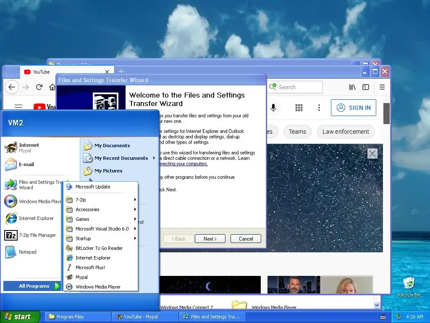Click the YouTube logo

click(x=45, y=107)
